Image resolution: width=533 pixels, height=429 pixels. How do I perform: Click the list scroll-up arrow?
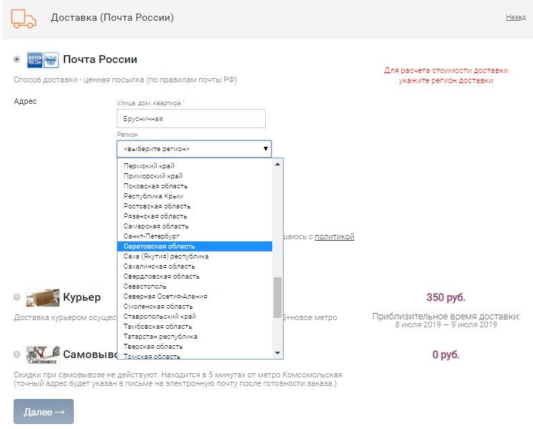(x=277, y=164)
